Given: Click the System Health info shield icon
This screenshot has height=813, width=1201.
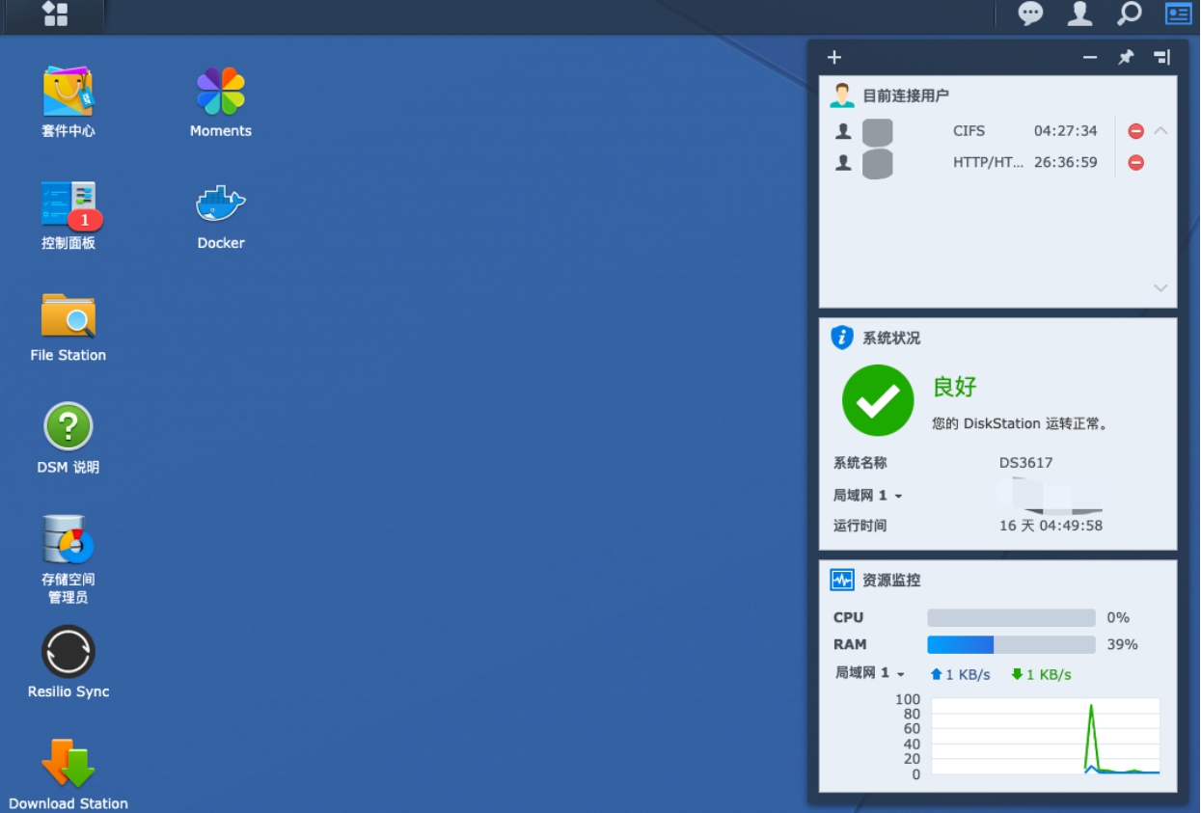Looking at the screenshot, I should click(x=842, y=338).
